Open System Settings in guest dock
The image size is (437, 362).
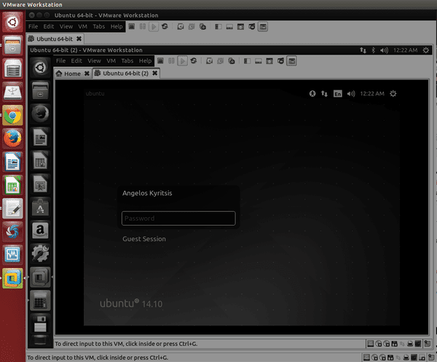[x=40, y=253]
